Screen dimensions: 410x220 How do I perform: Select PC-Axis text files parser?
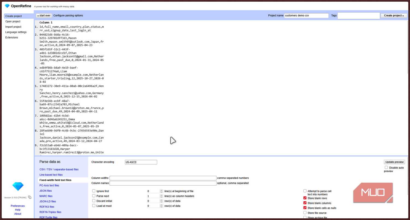pyautogui.click(x=49, y=185)
